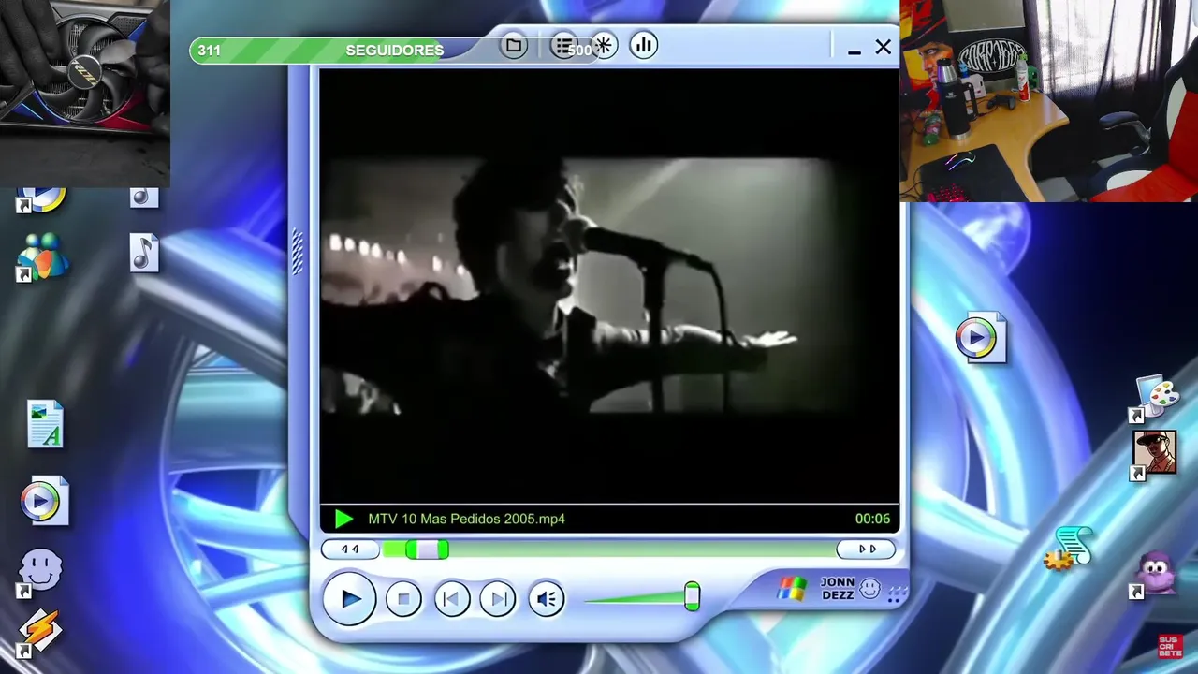Click the JONN DEZZ label

(x=838, y=589)
